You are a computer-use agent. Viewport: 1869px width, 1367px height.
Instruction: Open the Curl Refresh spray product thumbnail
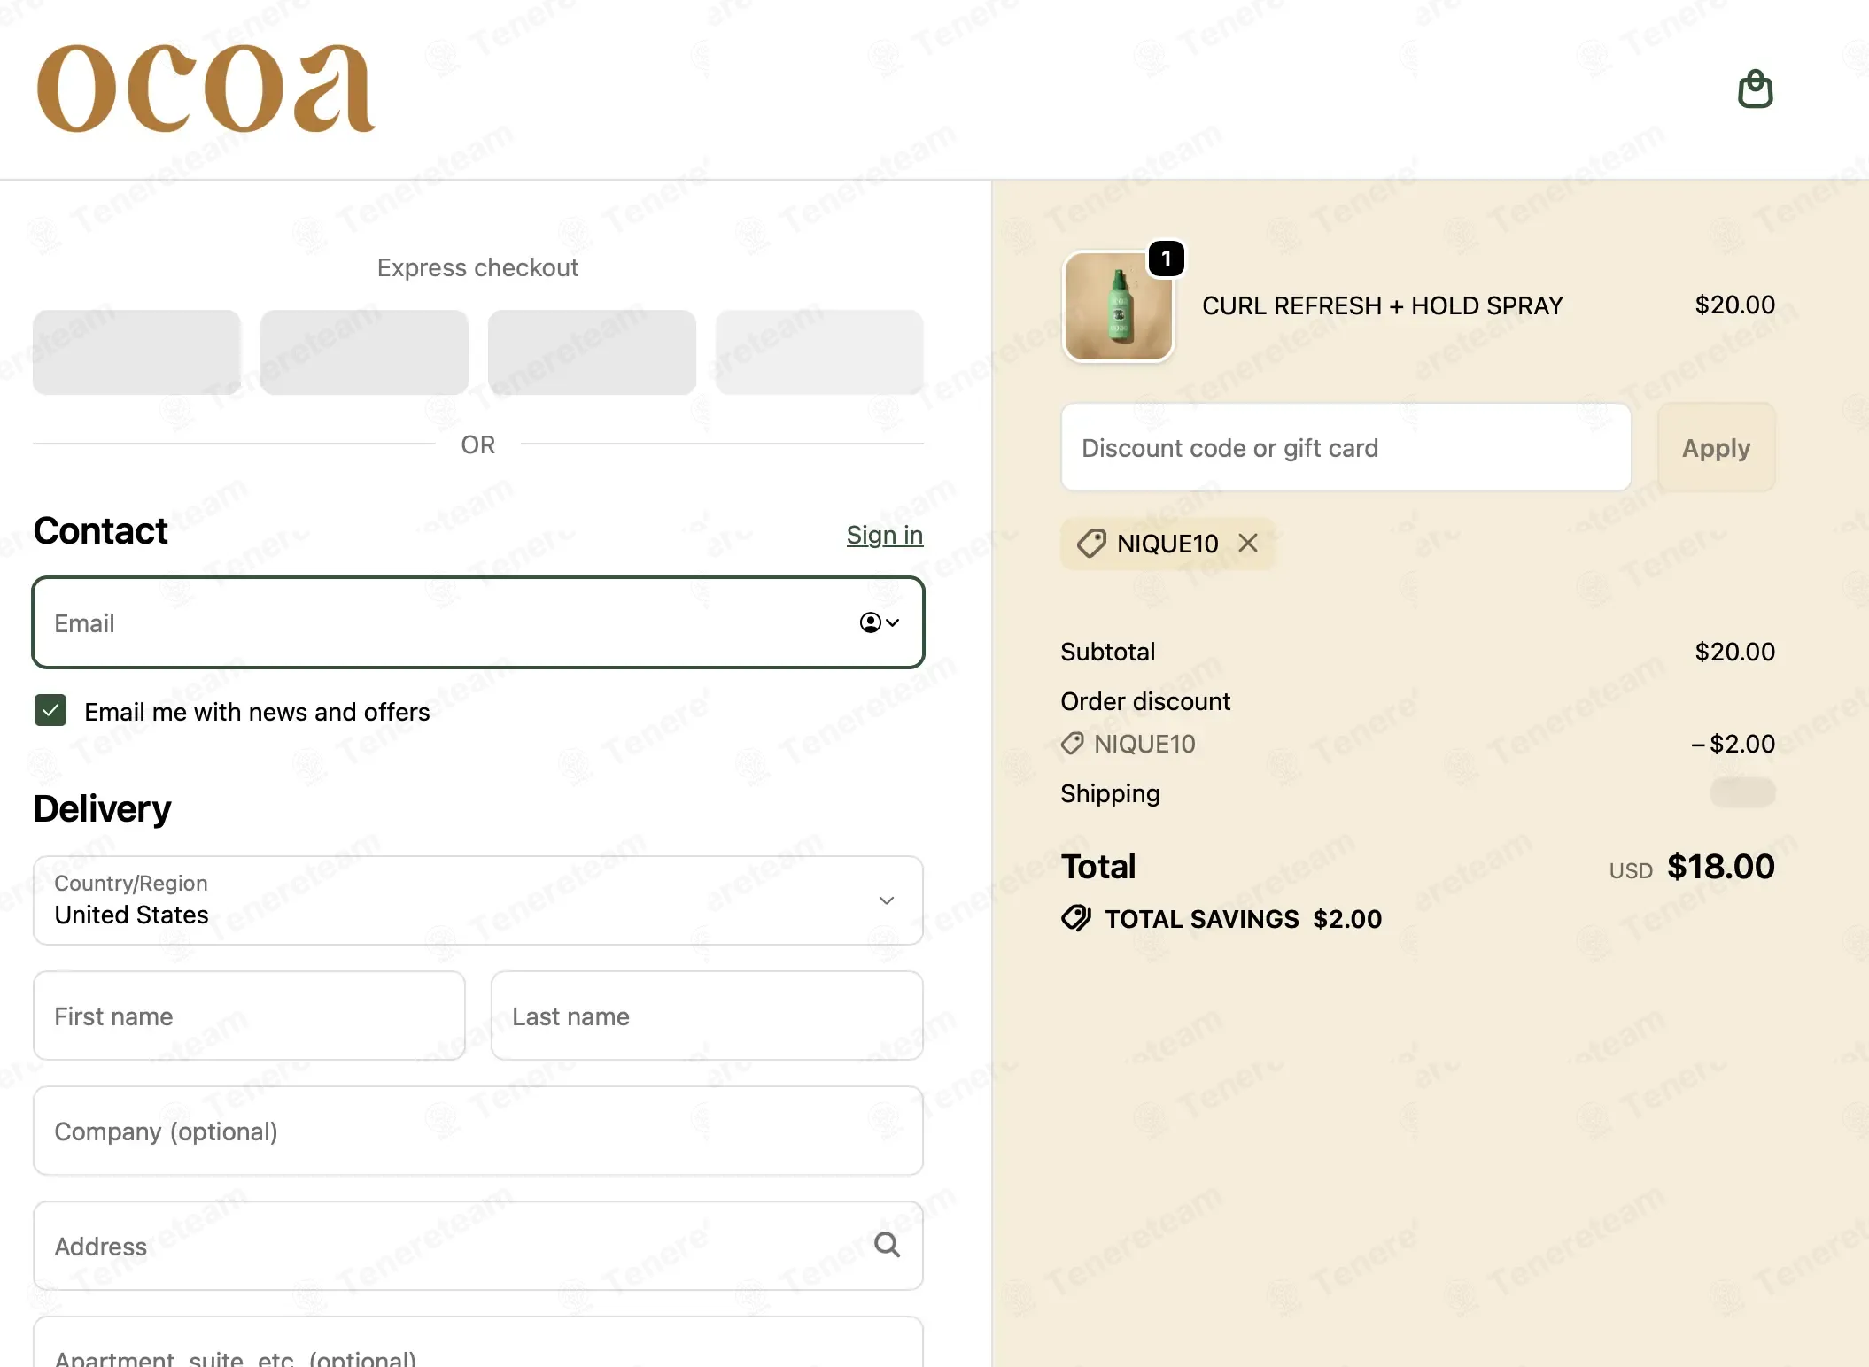click(x=1118, y=306)
